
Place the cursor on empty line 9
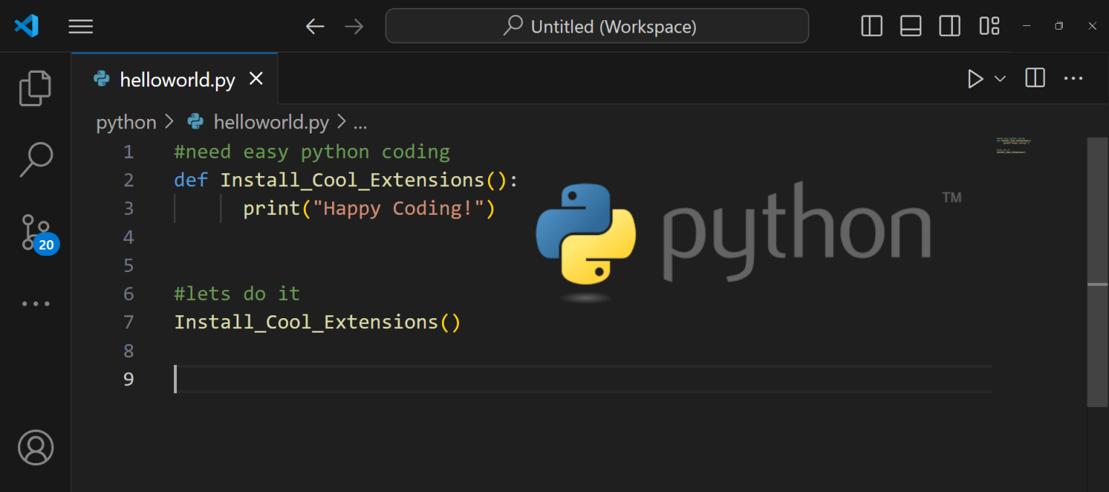(x=583, y=379)
